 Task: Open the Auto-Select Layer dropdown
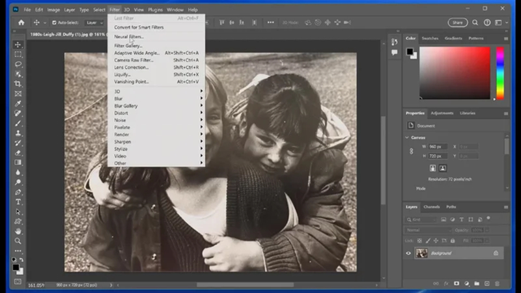(94, 23)
